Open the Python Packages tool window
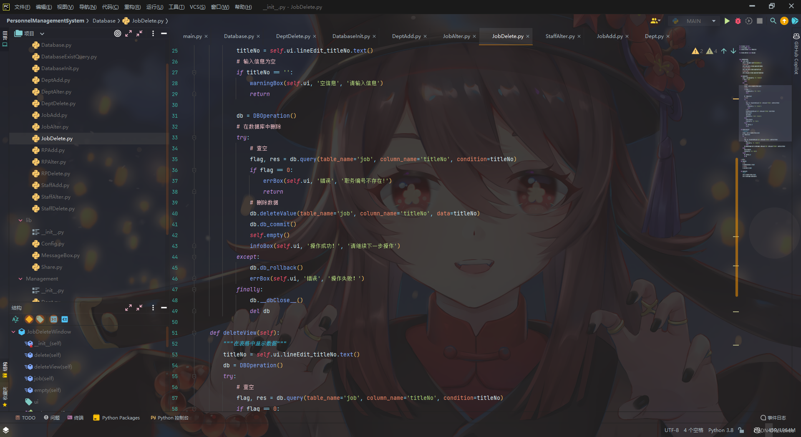The height and width of the screenshot is (437, 801). pyautogui.click(x=116, y=418)
